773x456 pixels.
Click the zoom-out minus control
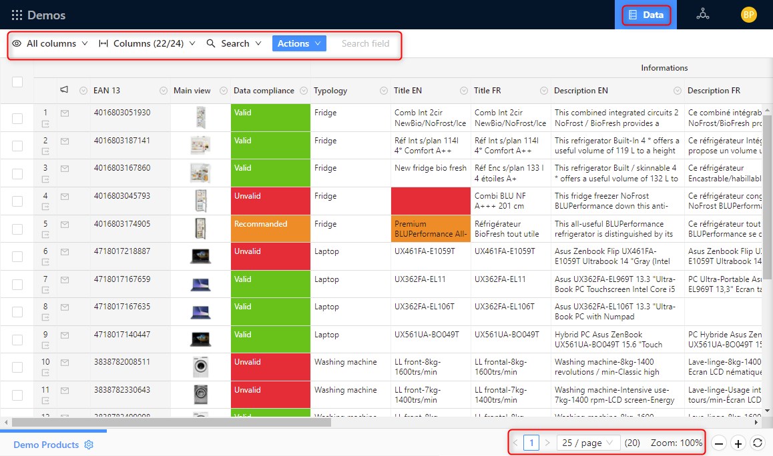718,443
